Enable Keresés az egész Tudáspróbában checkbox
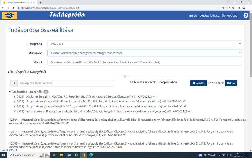This screenshot has width=252, height=158. coord(131,82)
